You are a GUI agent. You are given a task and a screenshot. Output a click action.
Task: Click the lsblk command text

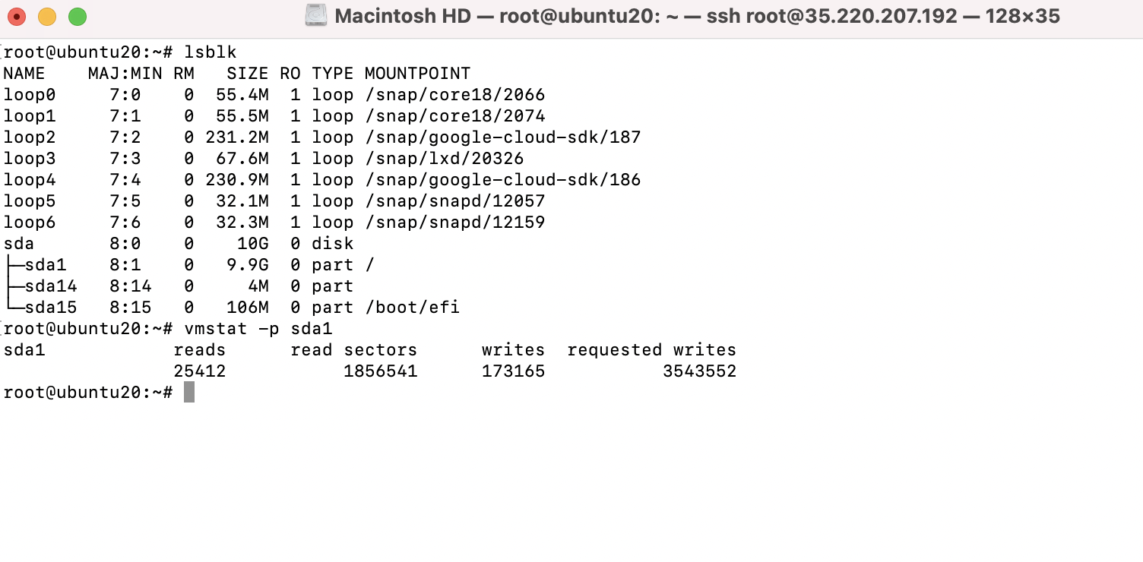pyautogui.click(x=211, y=52)
